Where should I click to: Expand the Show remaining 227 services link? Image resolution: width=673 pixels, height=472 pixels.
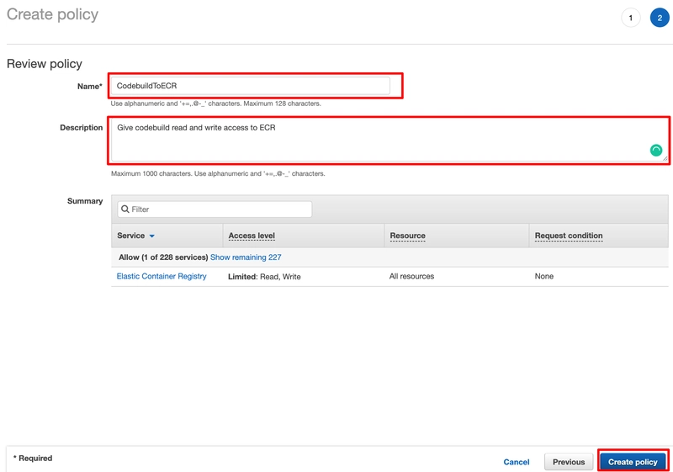click(x=246, y=257)
